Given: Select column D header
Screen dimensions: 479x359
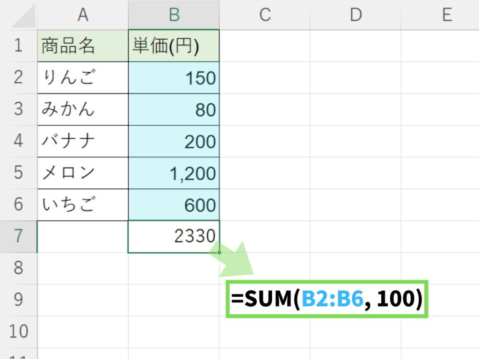Looking at the screenshot, I should 356,15.
